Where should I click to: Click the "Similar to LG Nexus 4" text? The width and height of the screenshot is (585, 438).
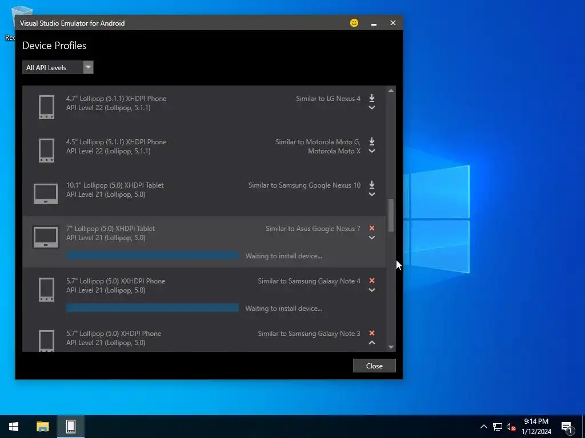(x=328, y=98)
